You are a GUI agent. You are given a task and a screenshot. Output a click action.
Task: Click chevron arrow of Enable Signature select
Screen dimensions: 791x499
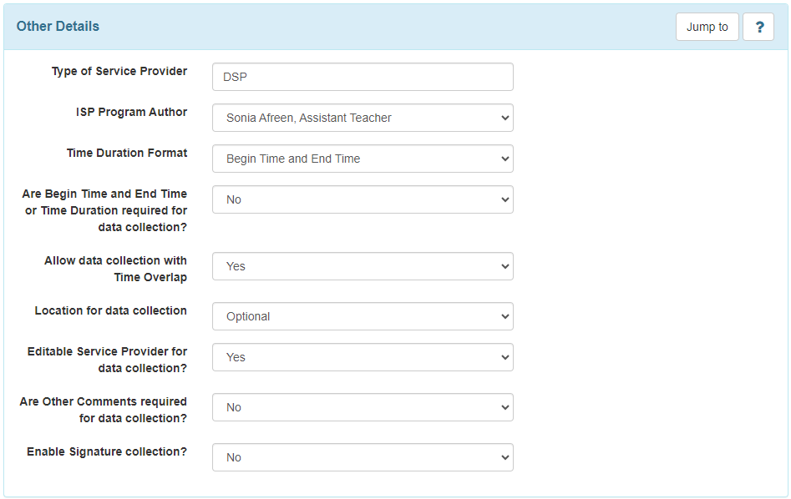(505, 457)
